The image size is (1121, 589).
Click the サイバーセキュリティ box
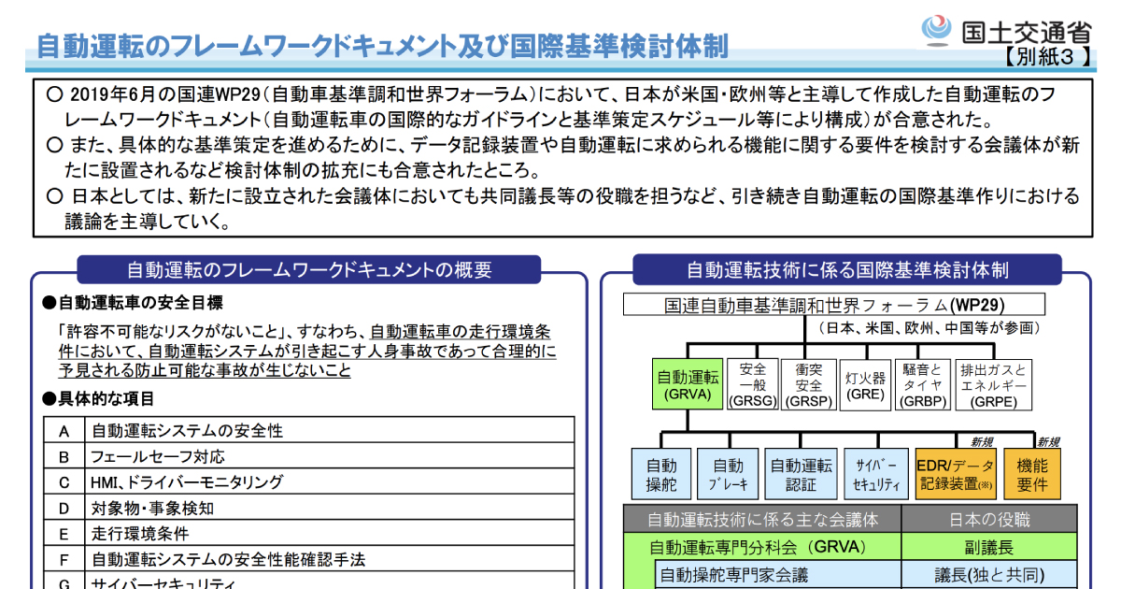(x=875, y=474)
